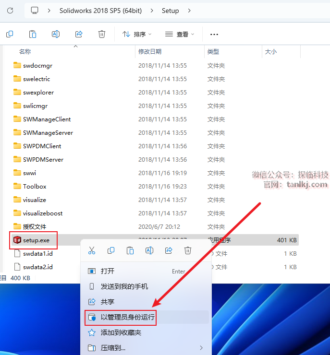Choose 共享 in context menu
Viewport: 330px width, 355px height.
pos(147,302)
